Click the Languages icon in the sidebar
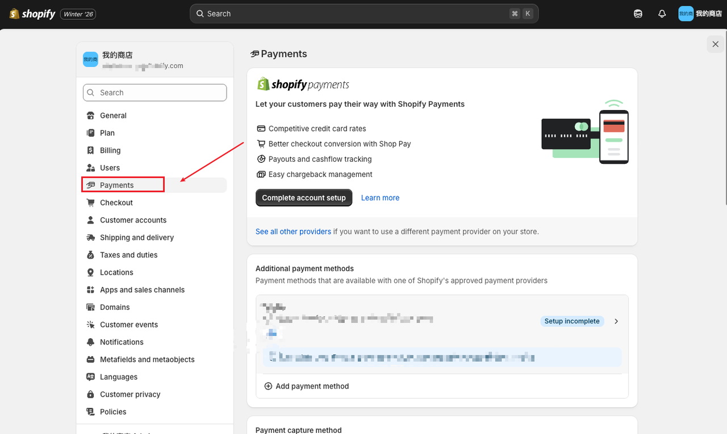This screenshot has width=727, height=434. pos(90,377)
